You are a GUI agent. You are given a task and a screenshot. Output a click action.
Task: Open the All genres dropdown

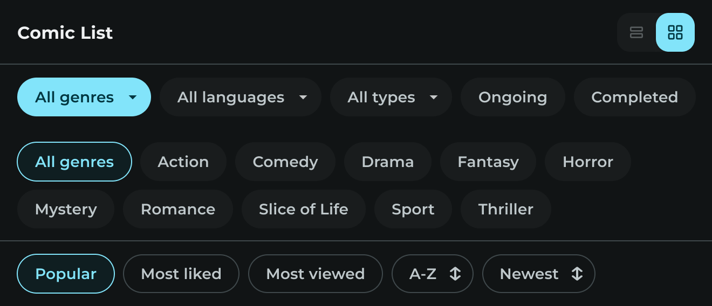[84, 97]
